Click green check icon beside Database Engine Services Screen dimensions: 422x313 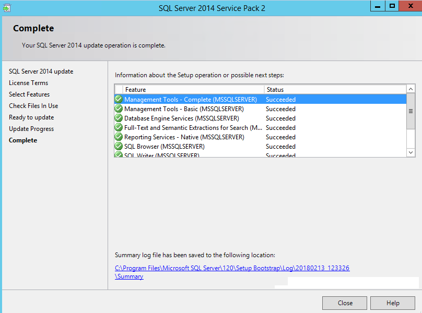(x=119, y=118)
